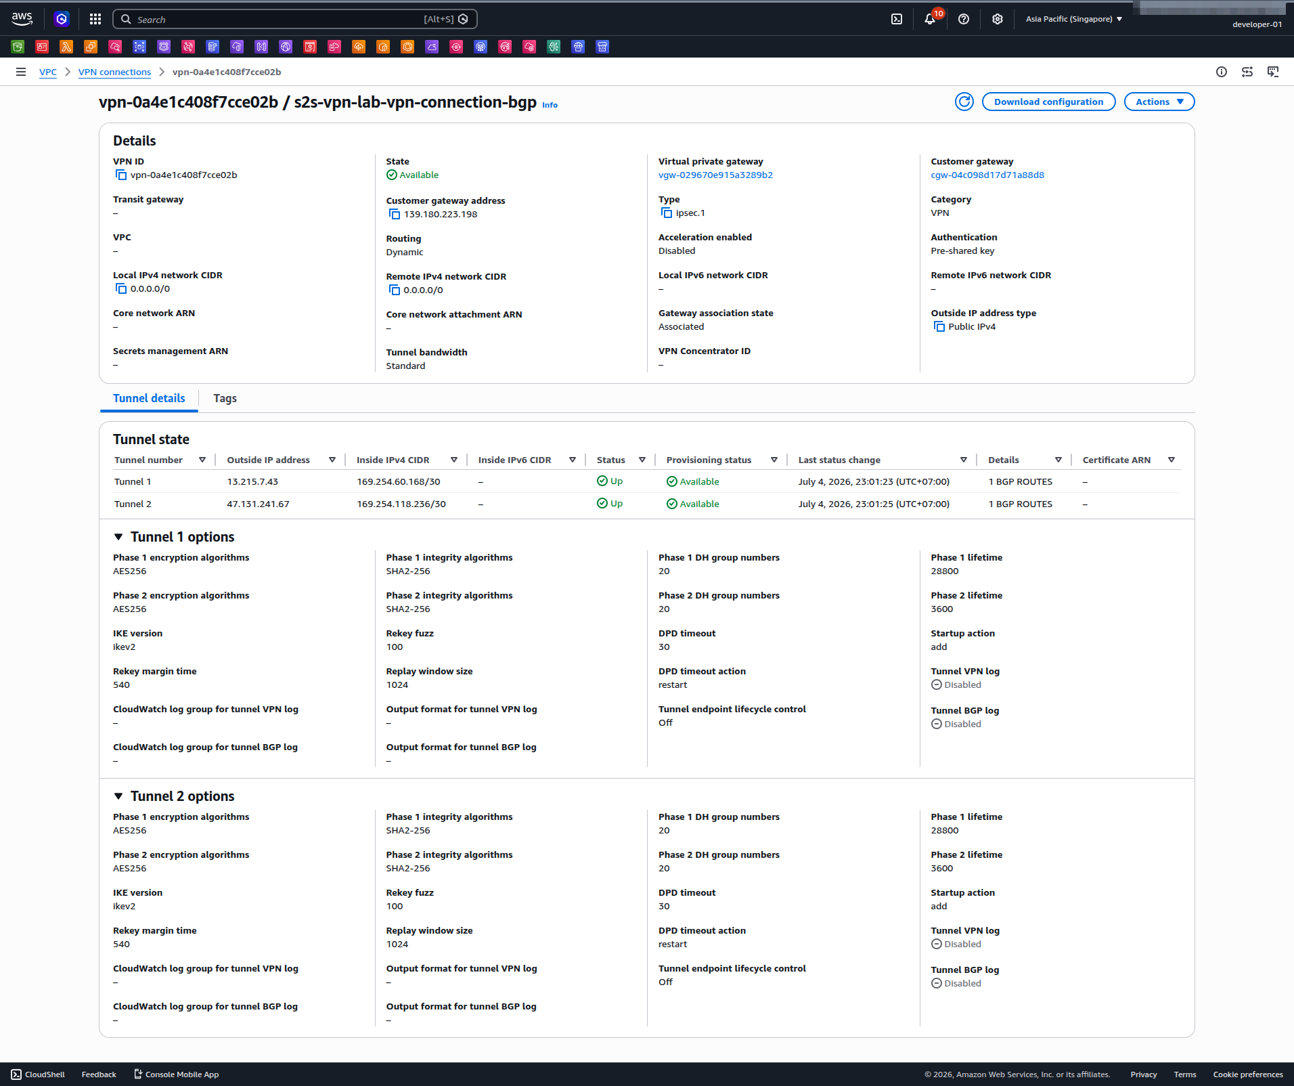Sort by the Outside IP address column
Screen dimensions: 1294x1086
point(332,460)
